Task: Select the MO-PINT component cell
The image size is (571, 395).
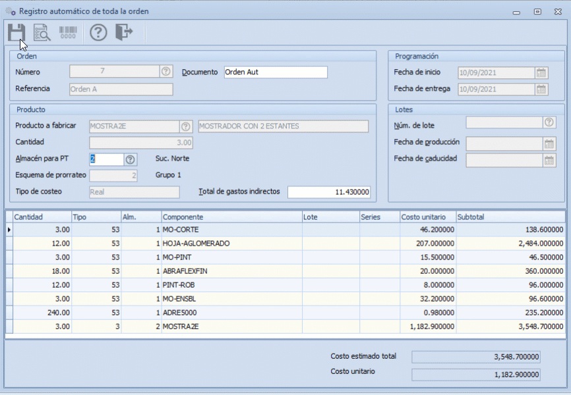Action: click(232, 257)
